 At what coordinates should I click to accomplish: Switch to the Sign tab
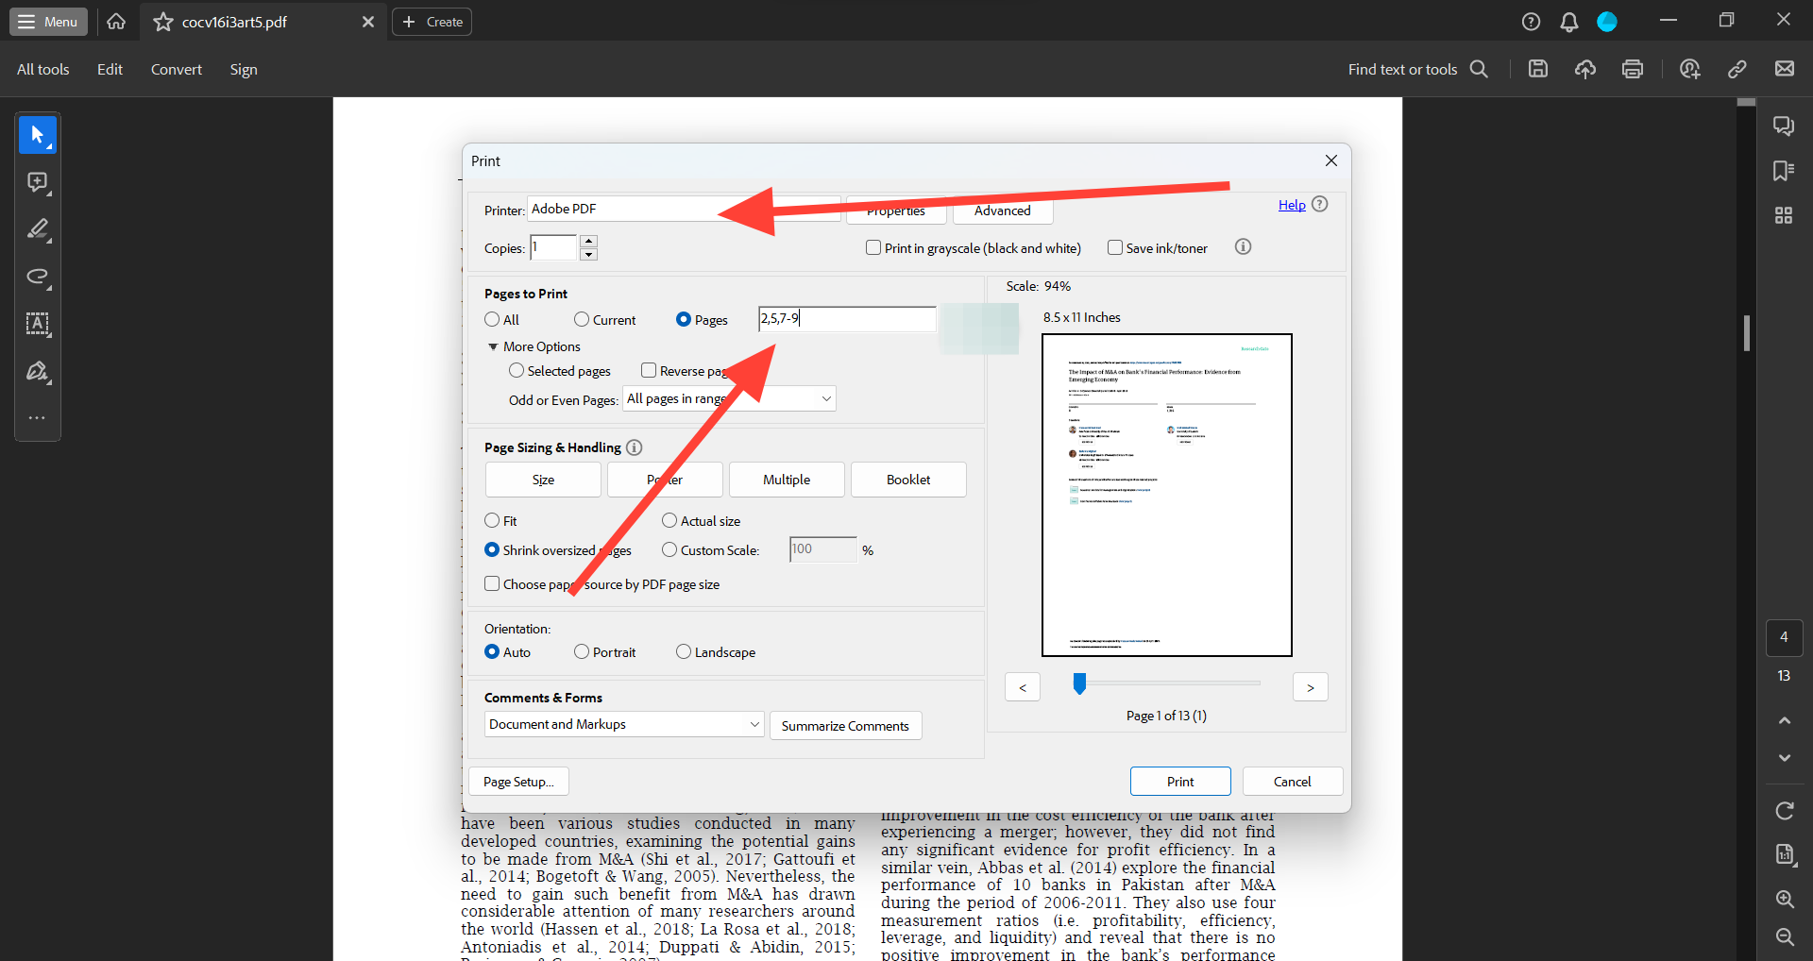click(244, 68)
